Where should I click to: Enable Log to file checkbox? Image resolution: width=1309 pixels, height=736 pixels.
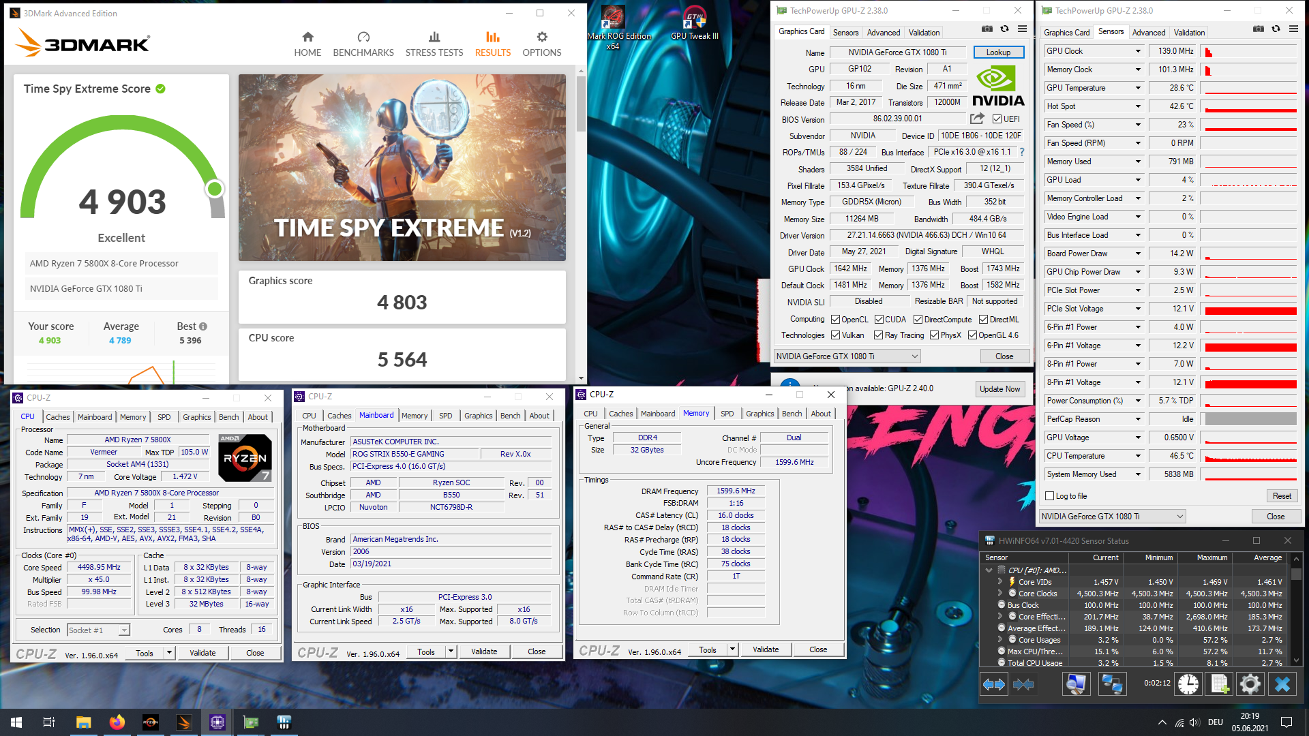pyautogui.click(x=1050, y=496)
